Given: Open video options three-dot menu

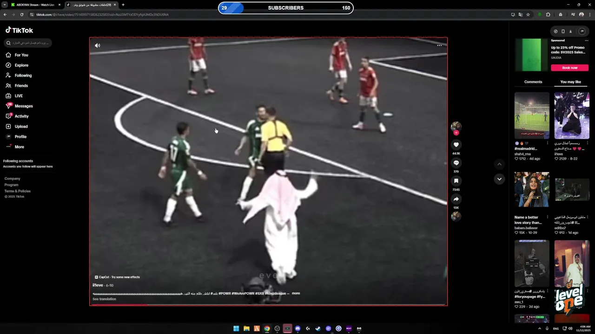Looking at the screenshot, I should coord(439,45).
